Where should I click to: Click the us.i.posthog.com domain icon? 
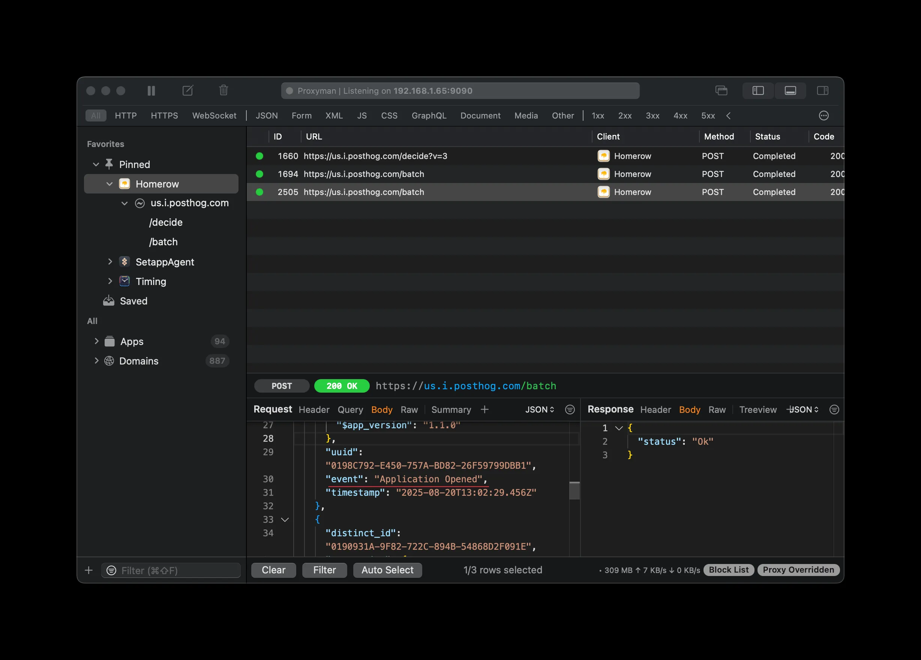tap(140, 203)
